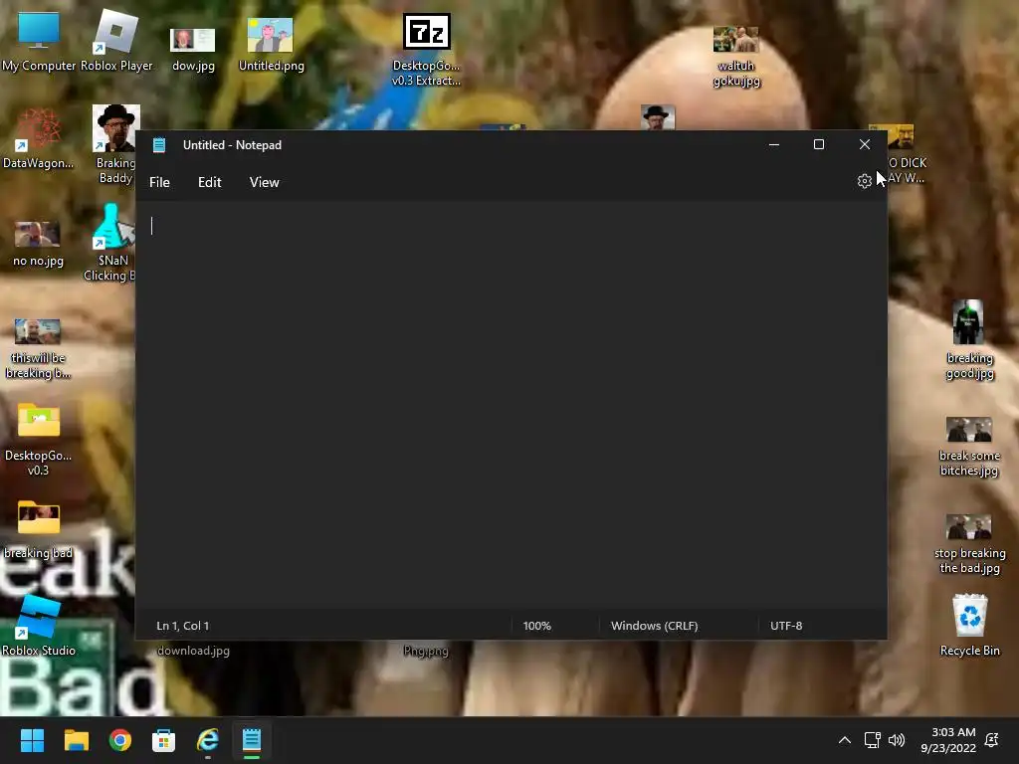Select thiswill be breaking b... desktop file
The image size is (1019, 764).
[x=39, y=348]
